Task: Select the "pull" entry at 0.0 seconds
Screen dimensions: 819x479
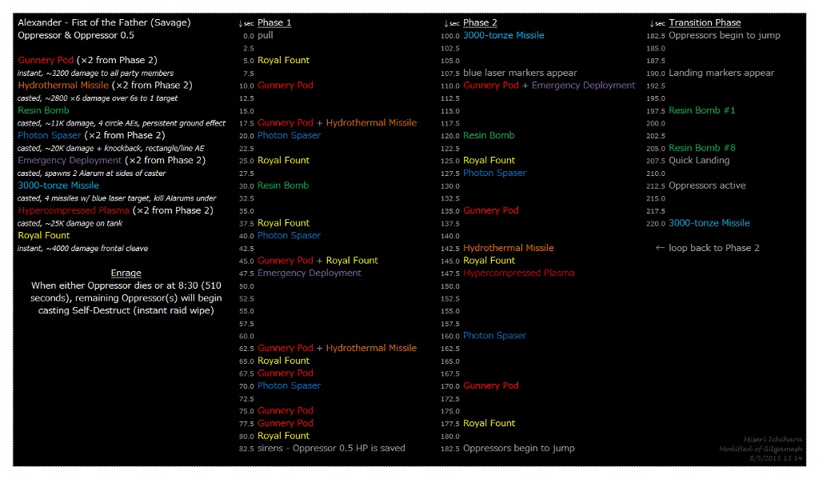Action: point(266,36)
